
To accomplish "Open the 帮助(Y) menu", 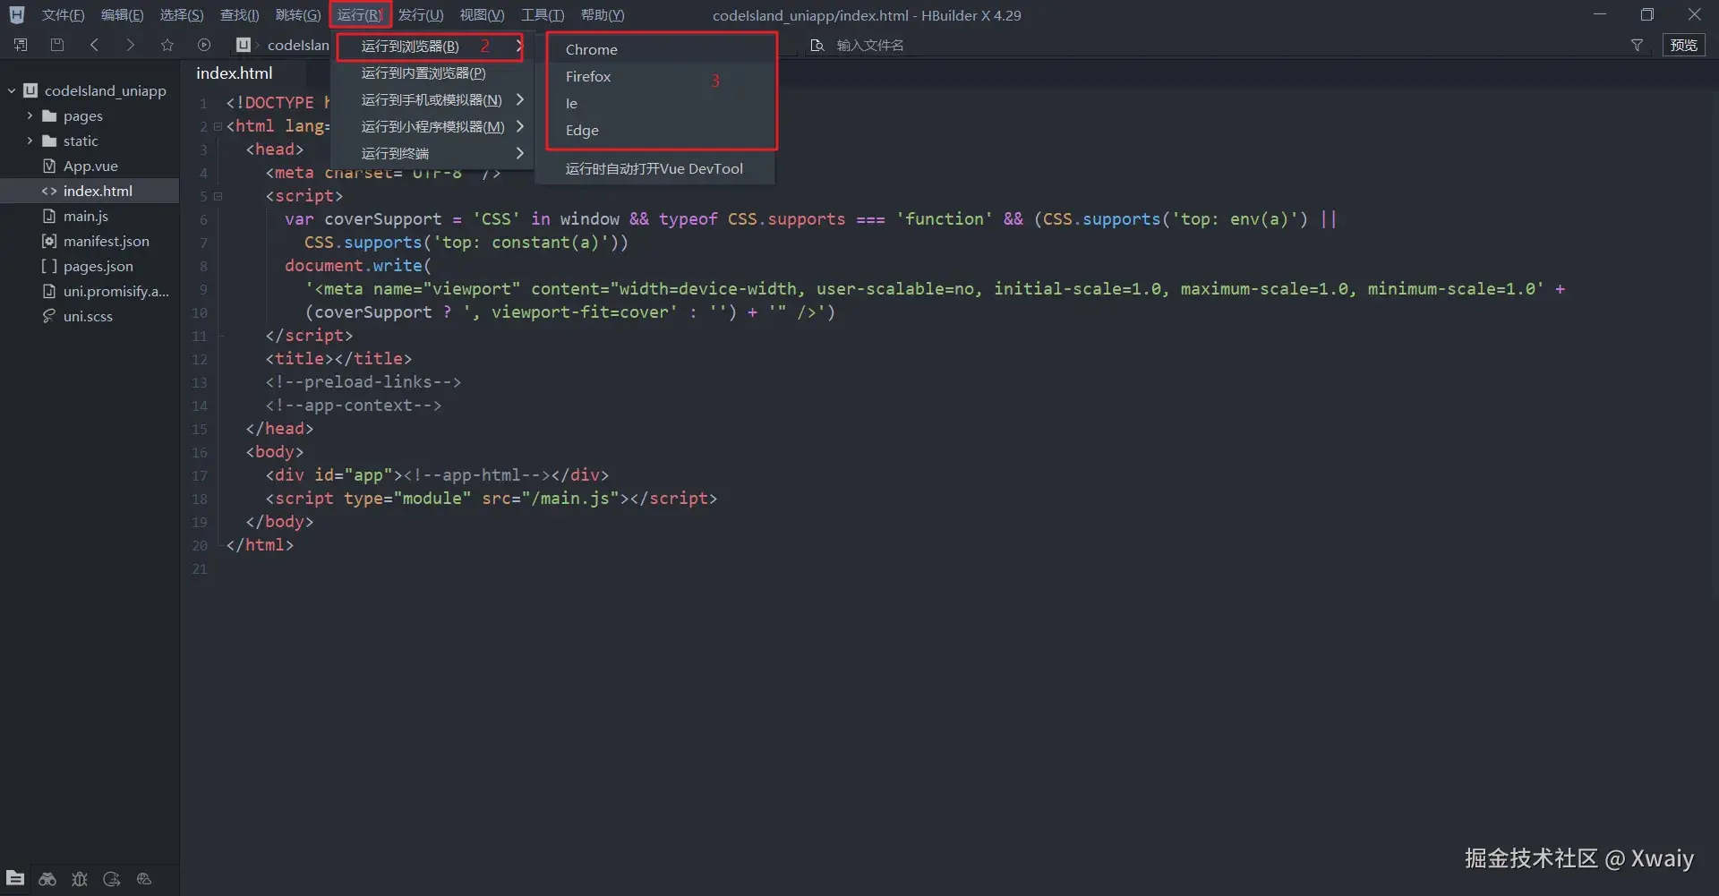I will [x=603, y=15].
